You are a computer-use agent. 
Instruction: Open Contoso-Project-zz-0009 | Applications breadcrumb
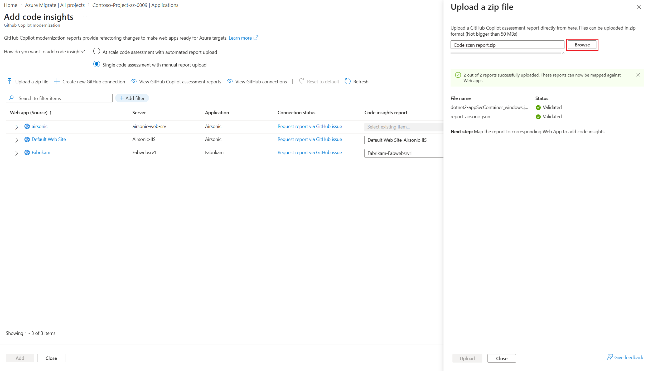click(x=135, y=5)
